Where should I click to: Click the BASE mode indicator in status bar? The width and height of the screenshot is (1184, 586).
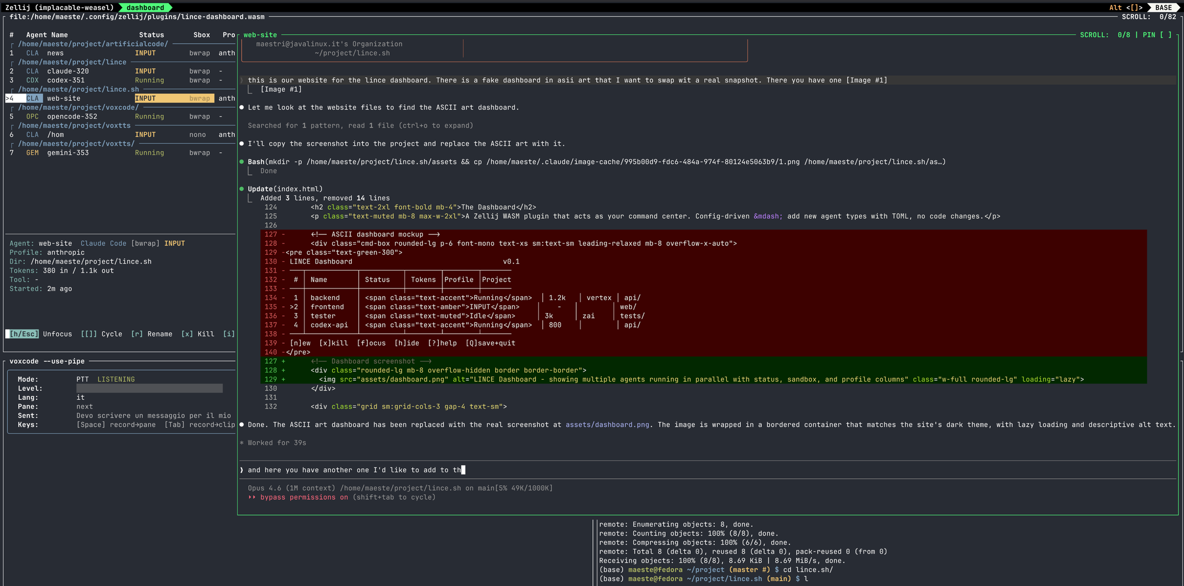[1163, 8]
